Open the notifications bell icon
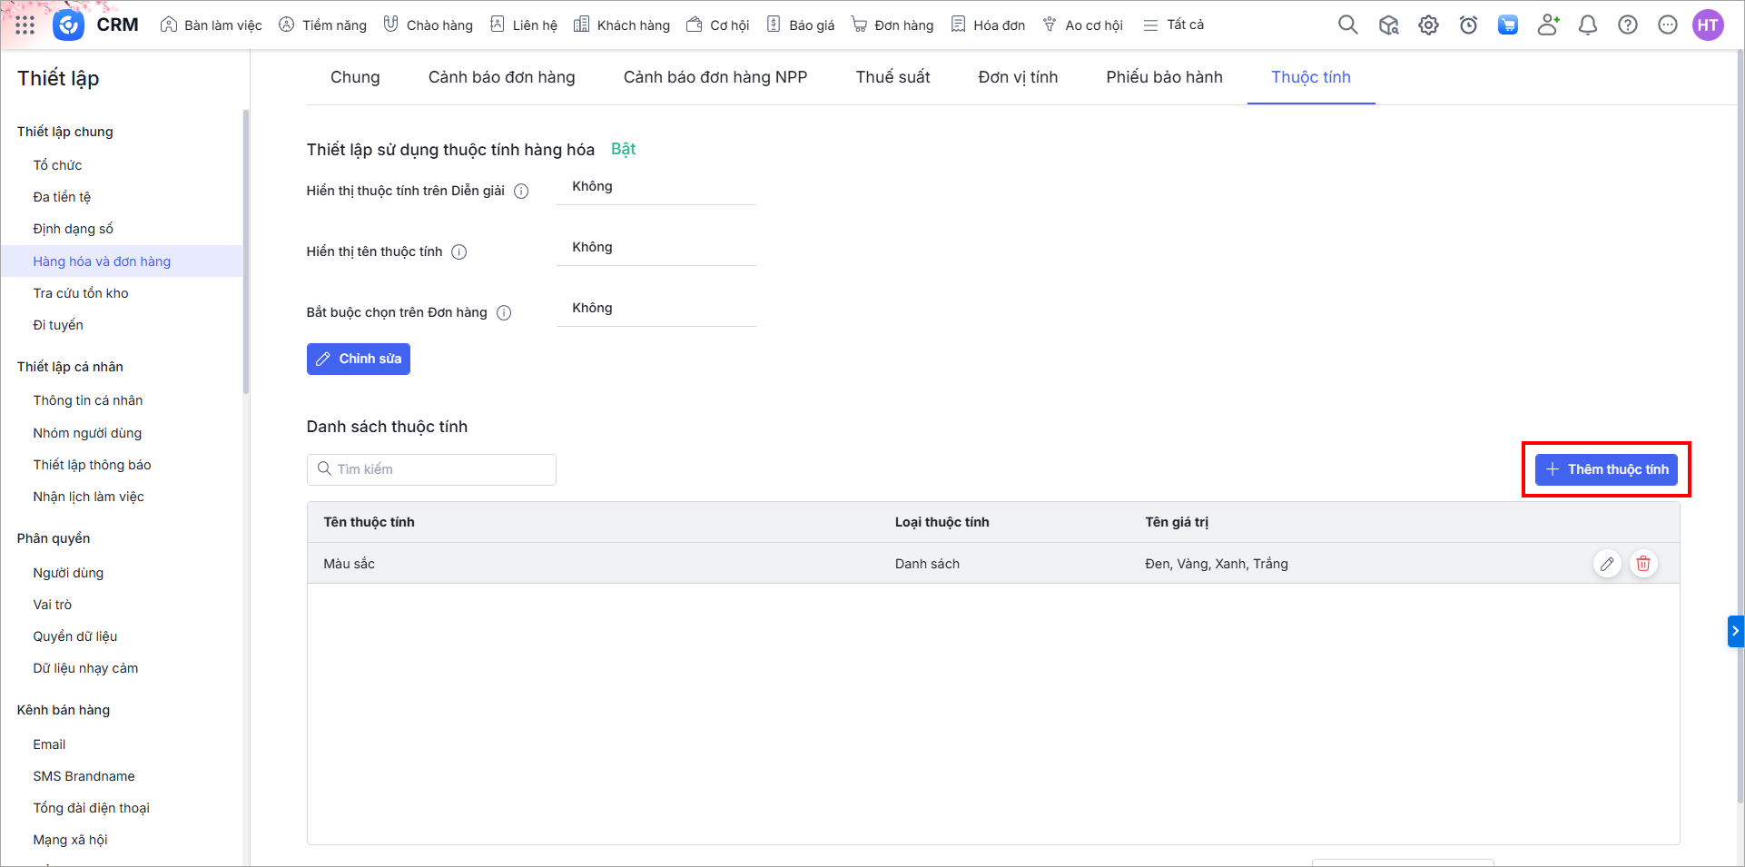This screenshot has height=867, width=1745. tap(1588, 25)
